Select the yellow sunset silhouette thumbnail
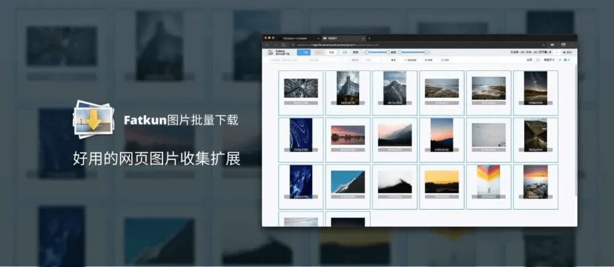This screenshot has height=267, width=614. tap(441, 182)
